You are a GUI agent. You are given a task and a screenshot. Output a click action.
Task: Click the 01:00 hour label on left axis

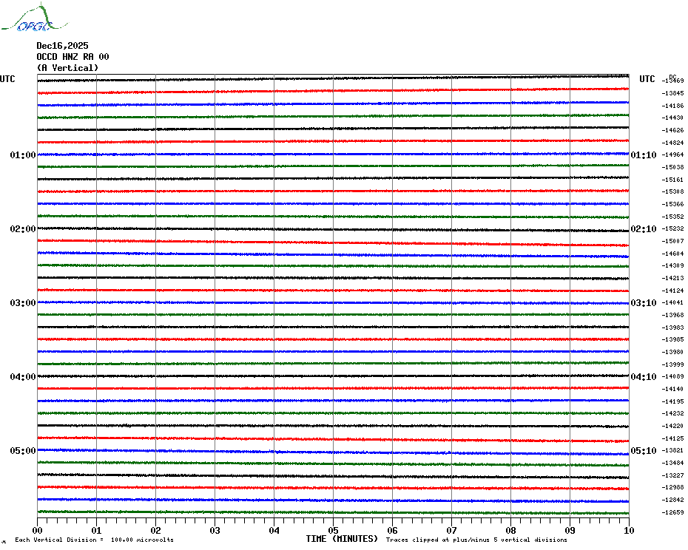tap(22, 155)
